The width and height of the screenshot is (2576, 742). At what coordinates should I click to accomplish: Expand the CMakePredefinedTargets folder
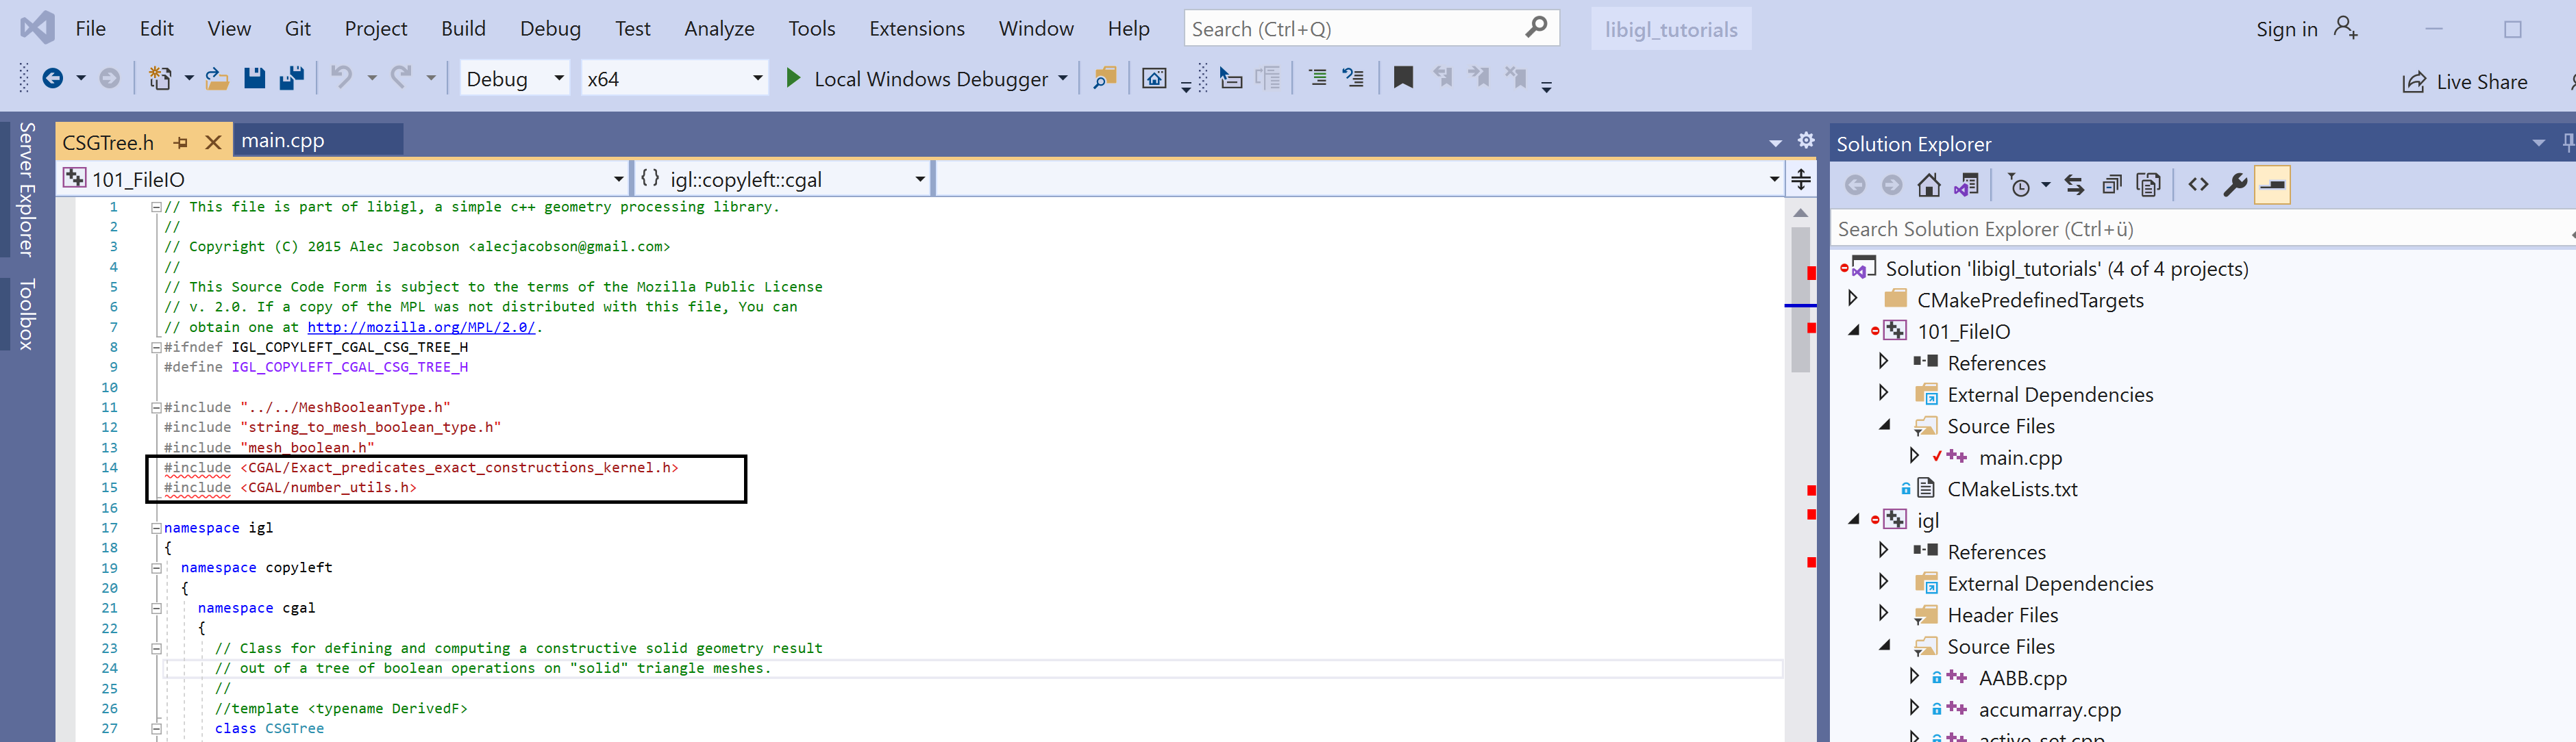coord(1852,298)
